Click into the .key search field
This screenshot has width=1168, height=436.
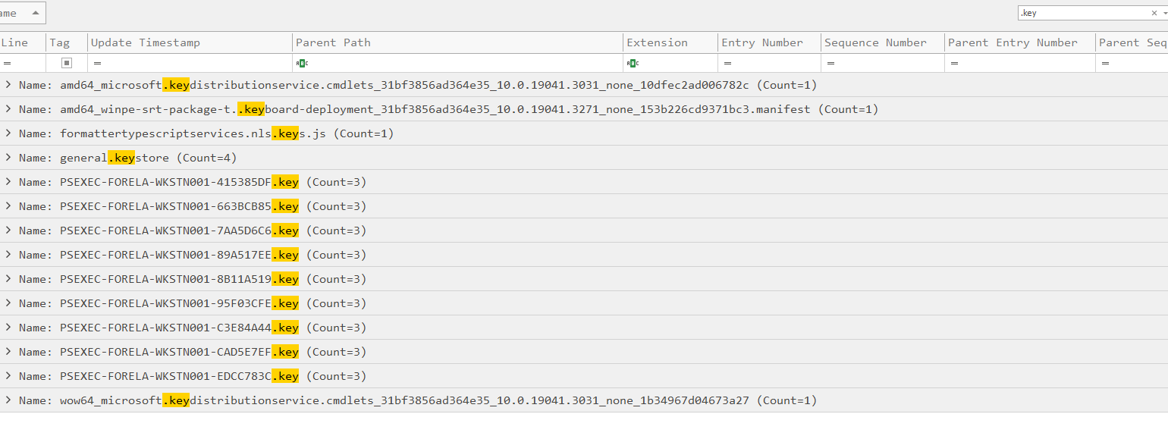click(x=1081, y=13)
